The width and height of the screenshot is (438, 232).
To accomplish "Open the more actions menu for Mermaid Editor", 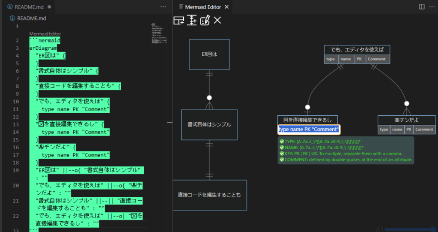I will [432, 7].
